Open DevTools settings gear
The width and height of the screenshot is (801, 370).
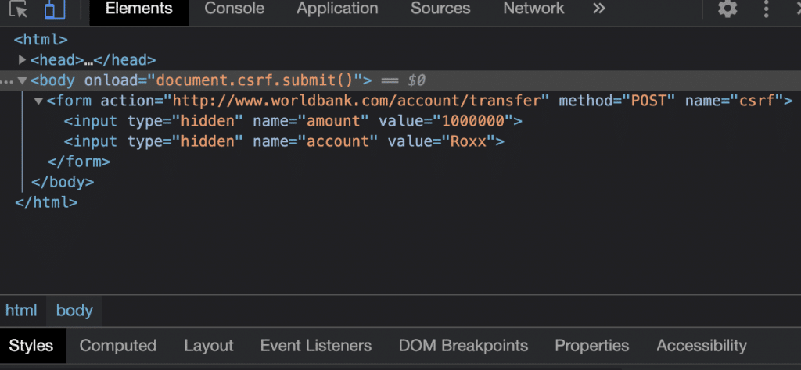[x=727, y=9]
